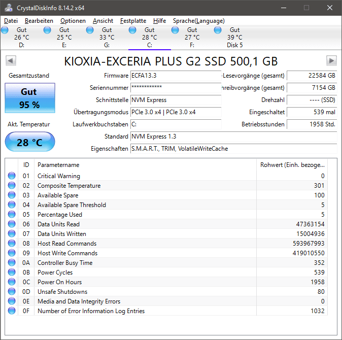Click the 28 °C temperature button
The height and width of the screenshot is (340, 342).
click(30, 142)
